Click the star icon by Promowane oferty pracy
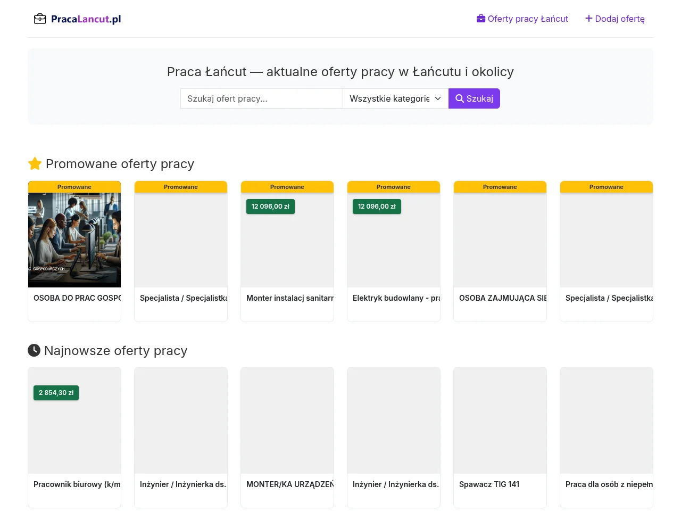 pyautogui.click(x=35, y=163)
